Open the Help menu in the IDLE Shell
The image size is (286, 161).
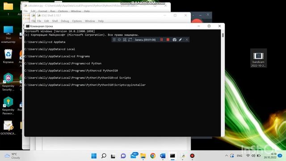pos(101,21)
